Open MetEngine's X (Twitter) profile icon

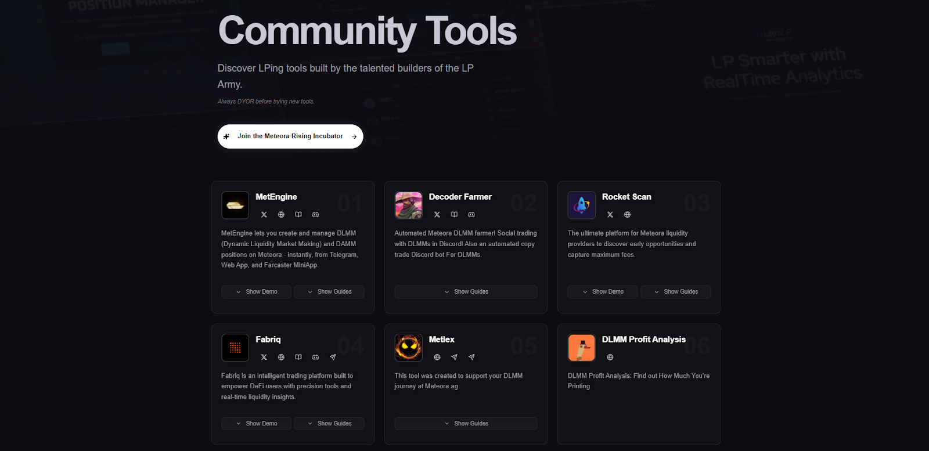coord(264,215)
